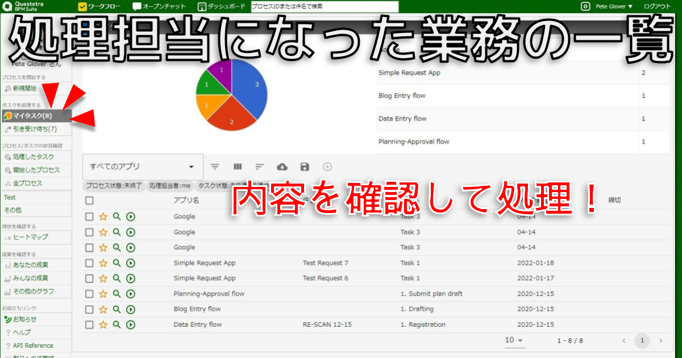Open the すべてのアプリ app dropdown

click(x=142, y=166)
